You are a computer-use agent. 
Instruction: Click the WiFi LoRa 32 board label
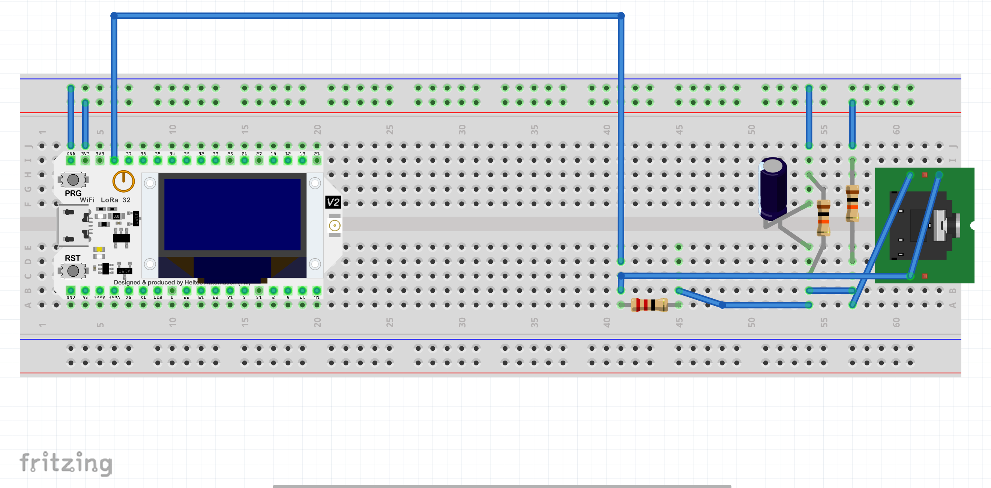pyautogui.click(x=105, y=200)
